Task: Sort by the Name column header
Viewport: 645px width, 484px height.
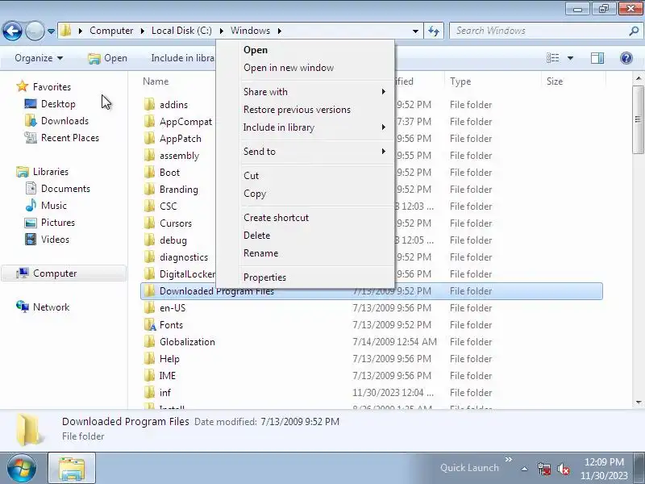Action: click(156, 81)
